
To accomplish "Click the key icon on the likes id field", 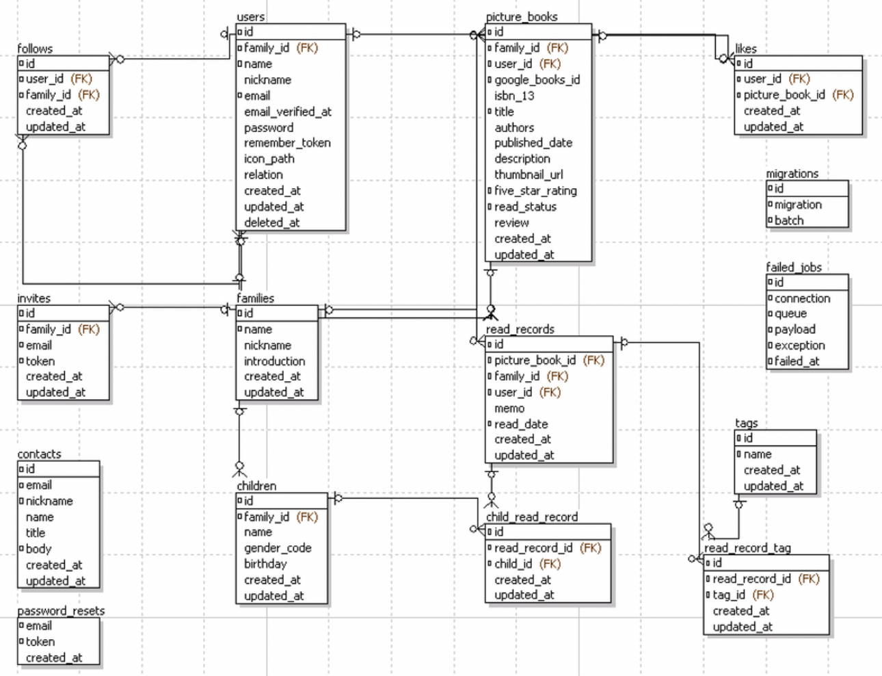I will (x=737, y=62).
